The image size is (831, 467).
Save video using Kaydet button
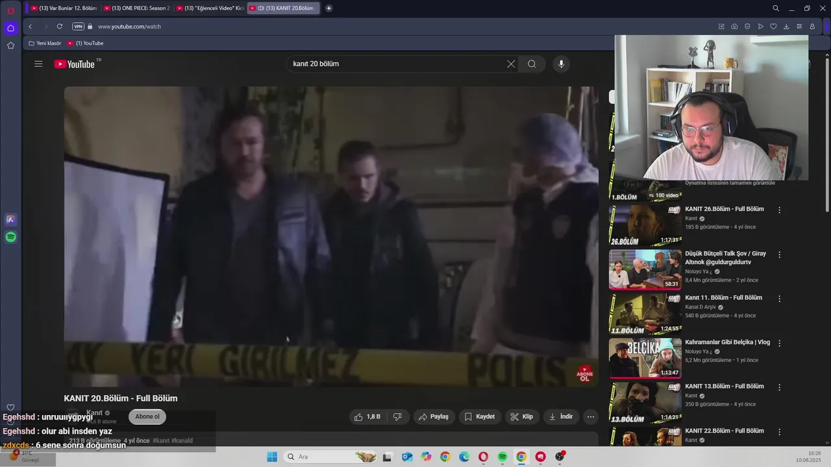(x=479, y=416)
